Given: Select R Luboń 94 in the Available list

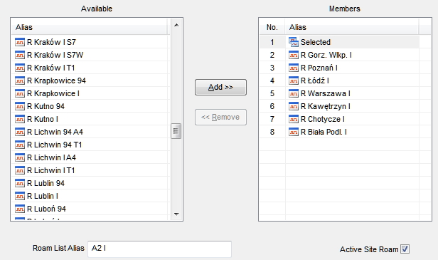Looking at the screenshot, I should [x=91, y=209].
